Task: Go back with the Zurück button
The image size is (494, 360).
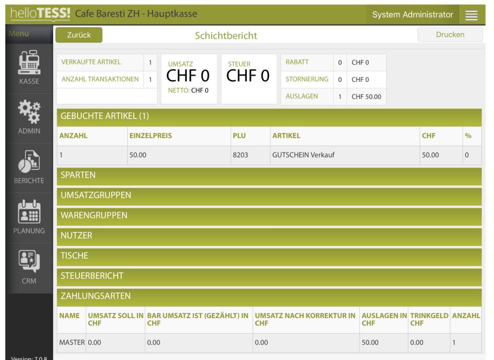Action: (79, 35)
